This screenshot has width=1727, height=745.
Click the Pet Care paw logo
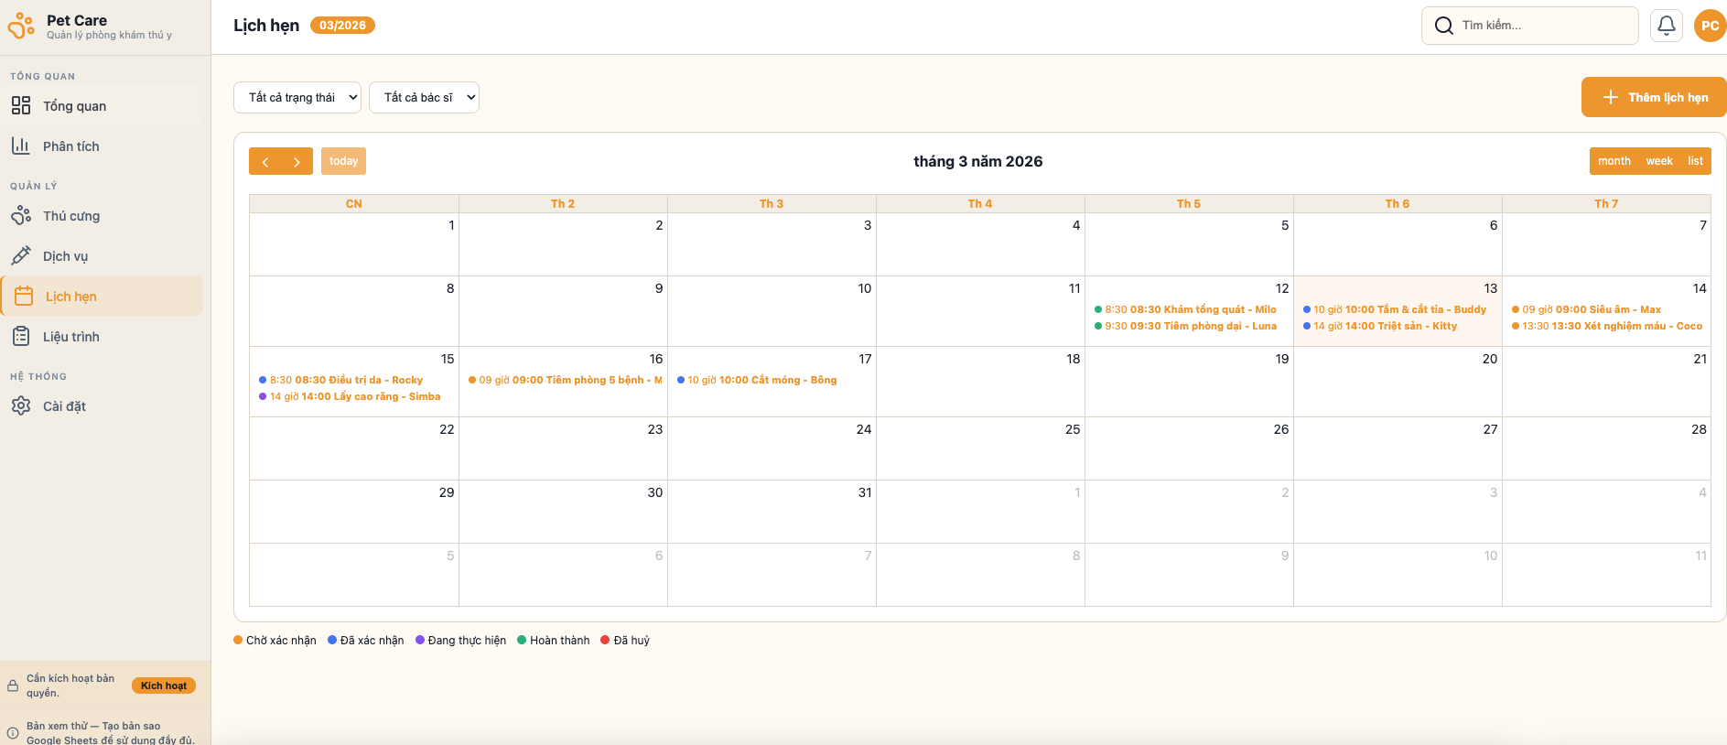click(x=21, y=27)
